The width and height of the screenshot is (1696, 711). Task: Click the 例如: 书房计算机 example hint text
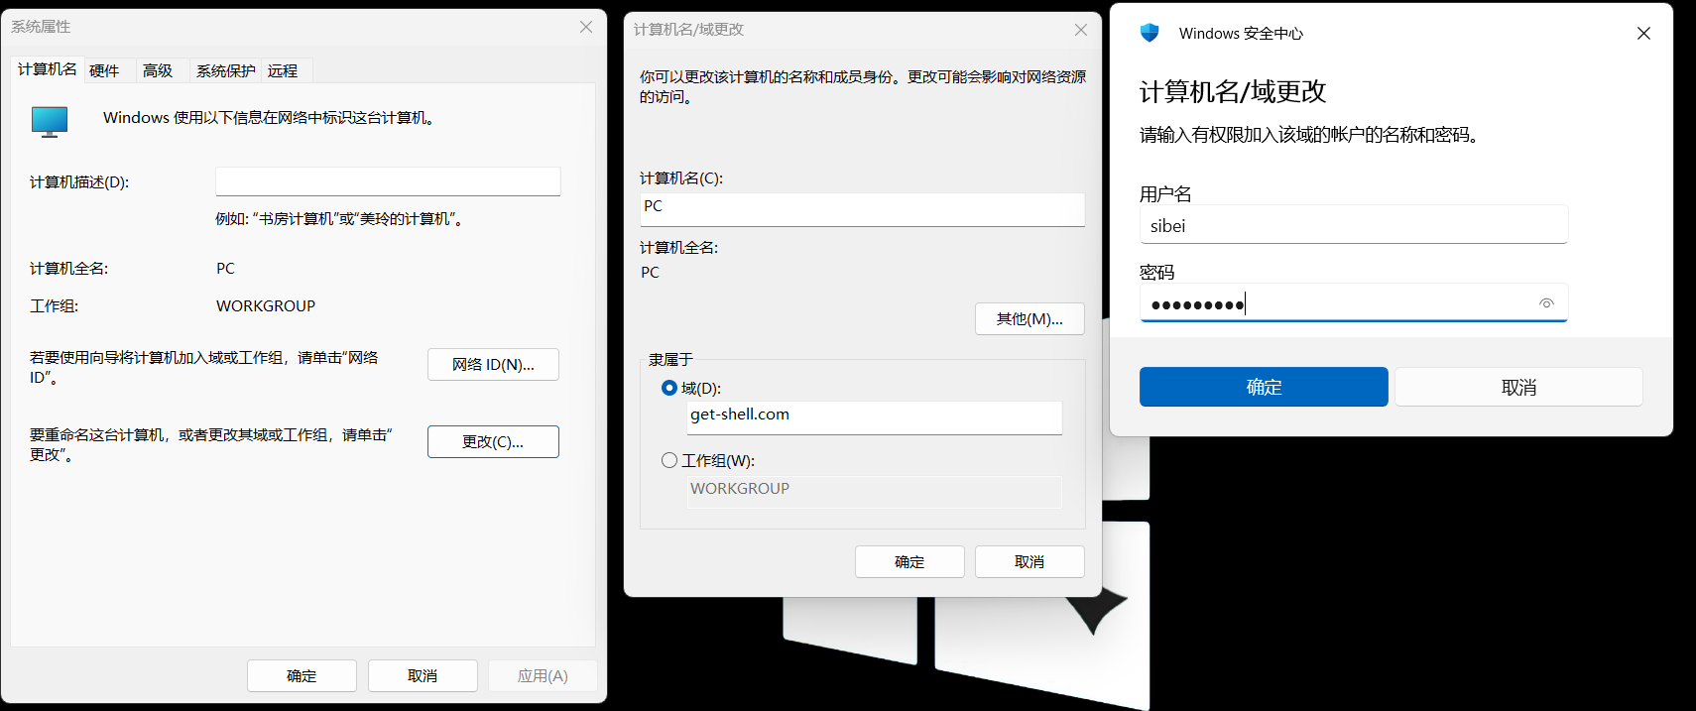tap(339, 219)
